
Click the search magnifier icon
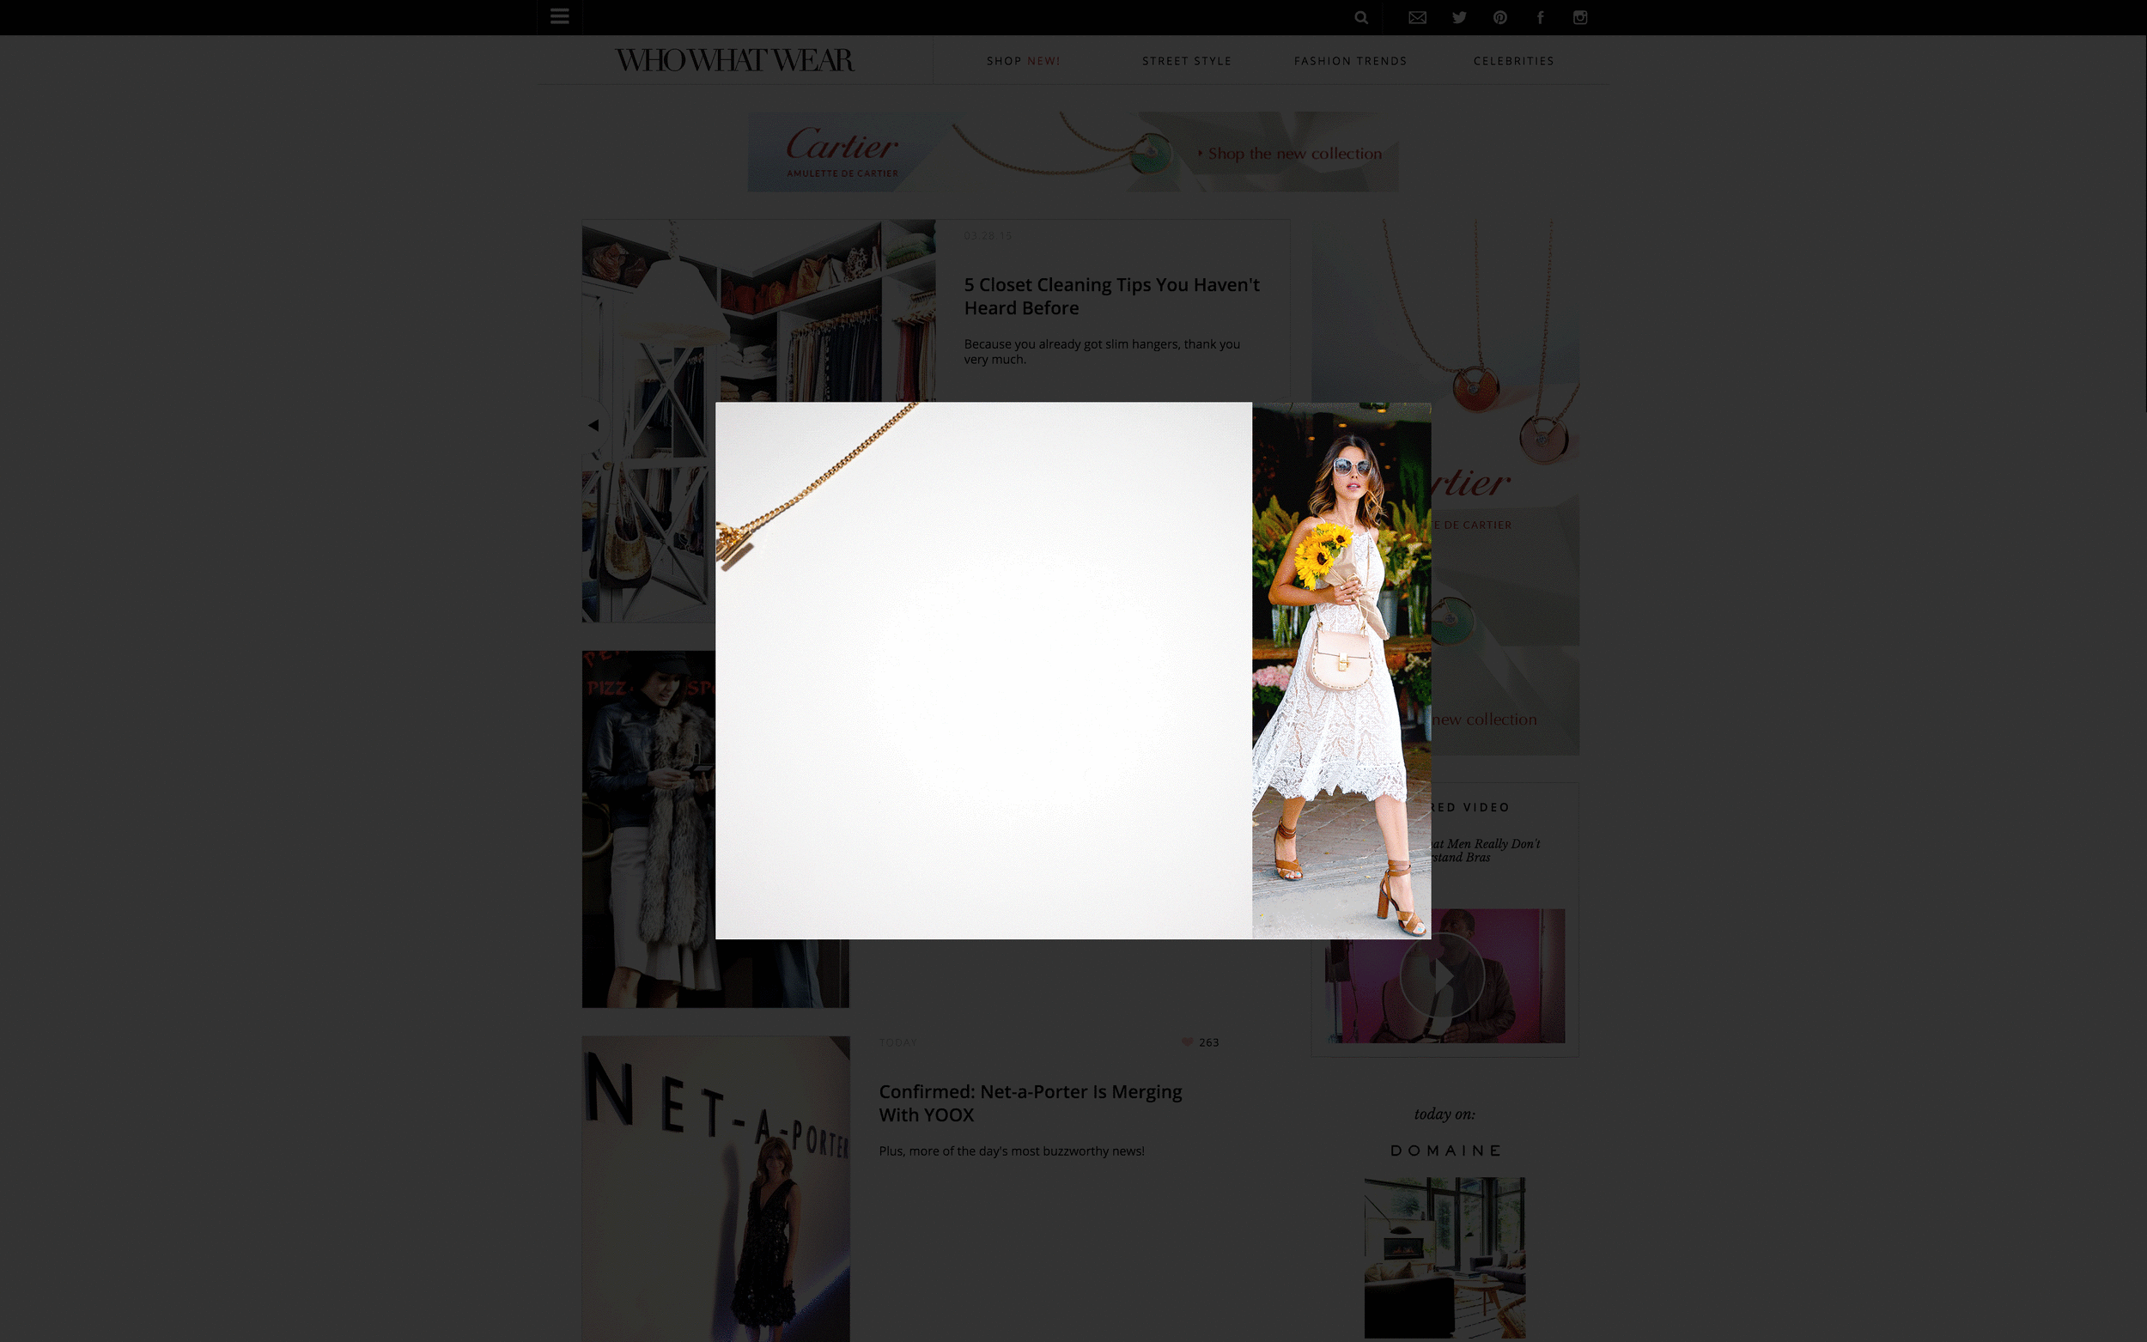point(1360,18)
